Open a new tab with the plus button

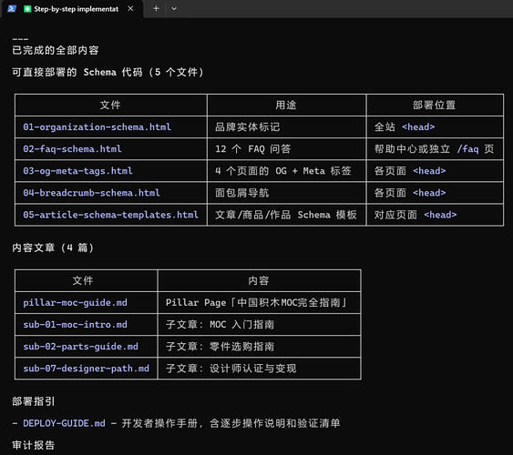pyautogui.click(x=157, y=8)
